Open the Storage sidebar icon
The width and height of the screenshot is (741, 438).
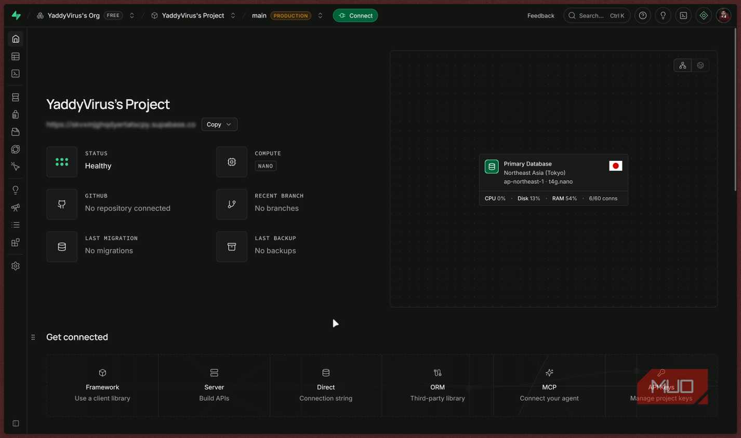pos(16,132)
